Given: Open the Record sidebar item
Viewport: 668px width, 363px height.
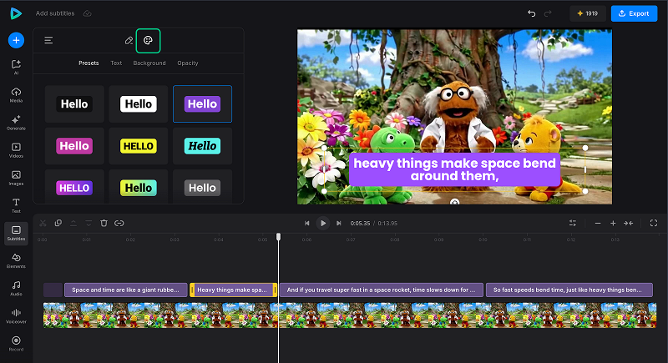Looking at the screenshot, I should 16,344.
